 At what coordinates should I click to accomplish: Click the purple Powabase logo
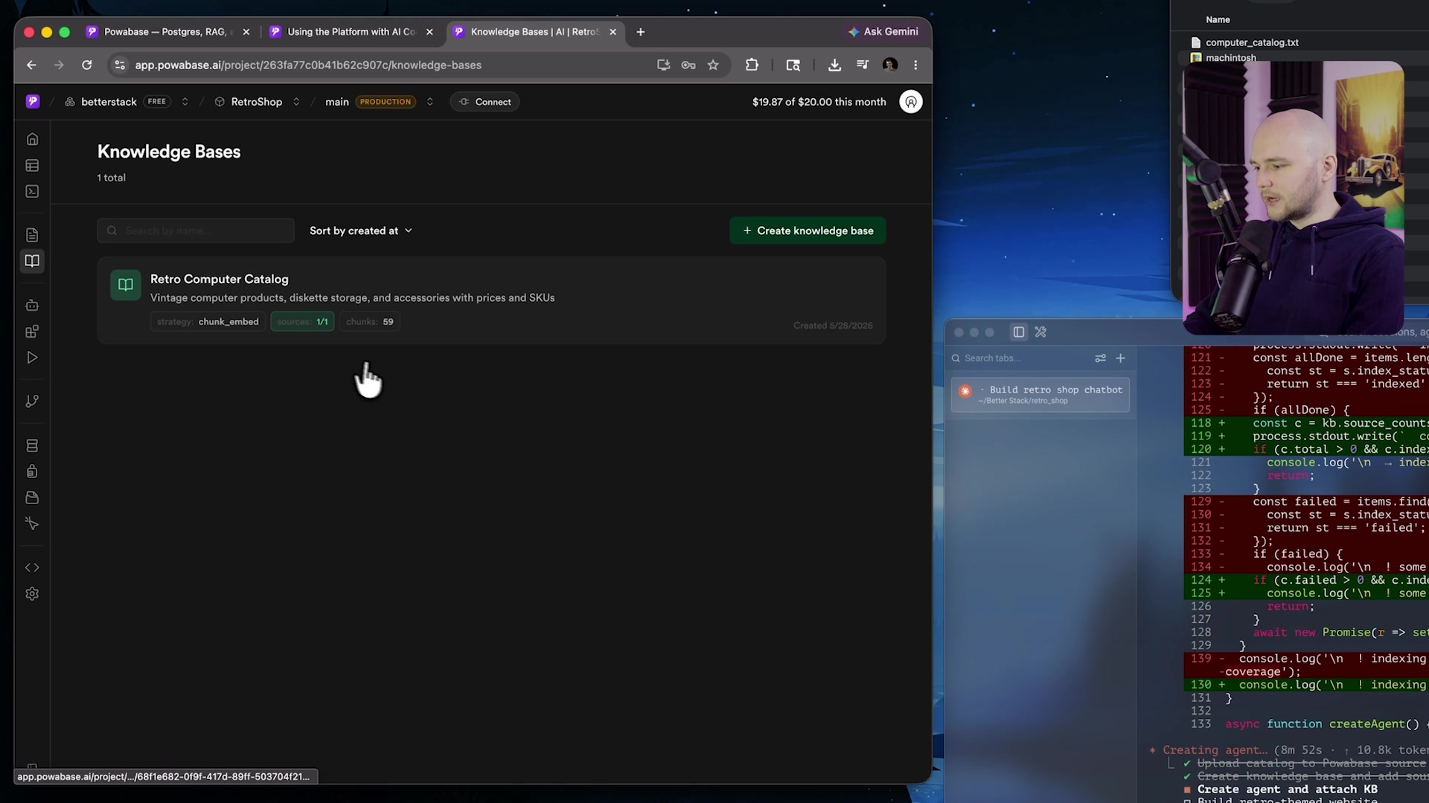pos(33,102)
